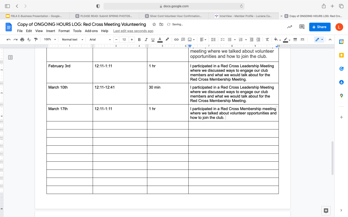Open the Insert menu
The height and width of the screenshot is (217, 348).
coord(51,31)
